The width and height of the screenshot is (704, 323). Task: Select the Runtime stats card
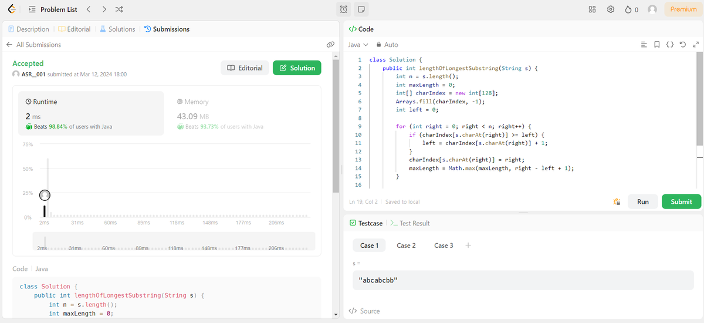(91, 113)
